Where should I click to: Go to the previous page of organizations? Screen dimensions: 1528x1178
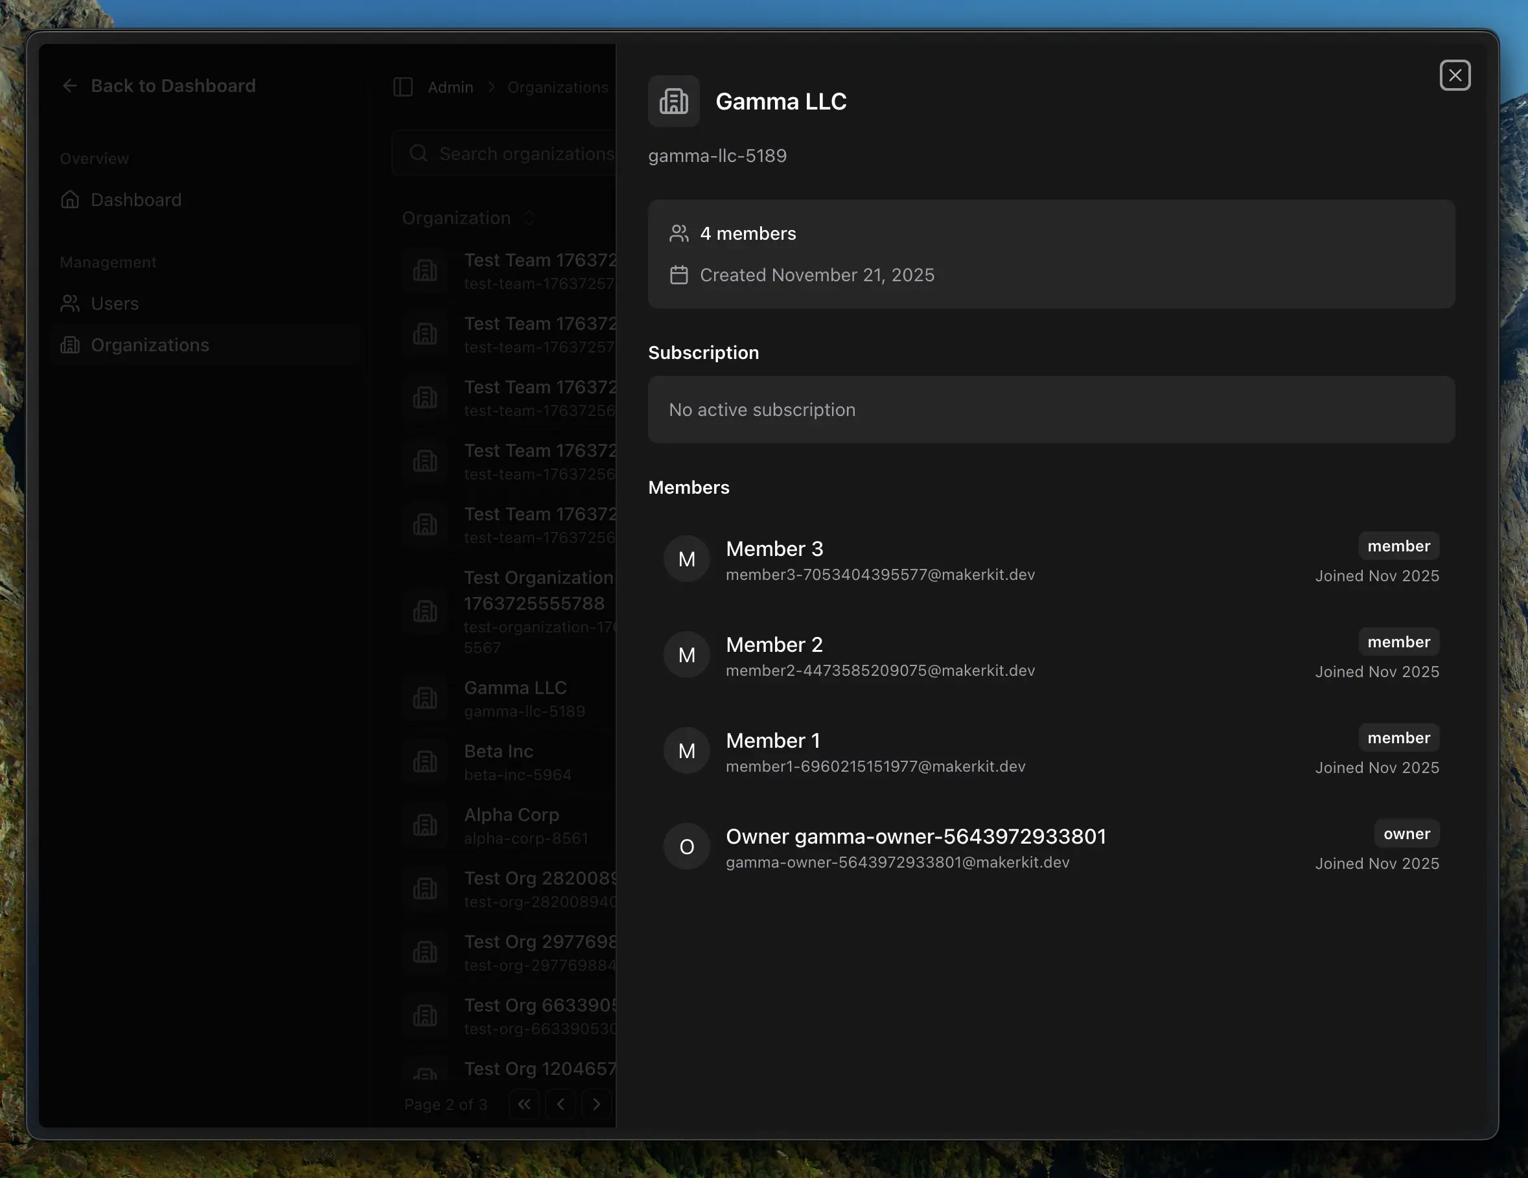coord(561,1105)
